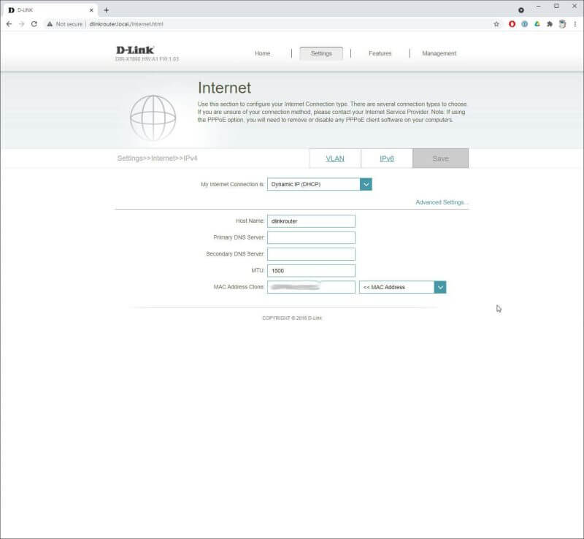Click the Settings>>Internet>>IPv4 breadcrumb text

point(157,158)
